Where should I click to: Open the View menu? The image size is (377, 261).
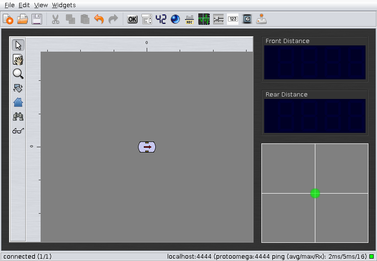(41, 5)
